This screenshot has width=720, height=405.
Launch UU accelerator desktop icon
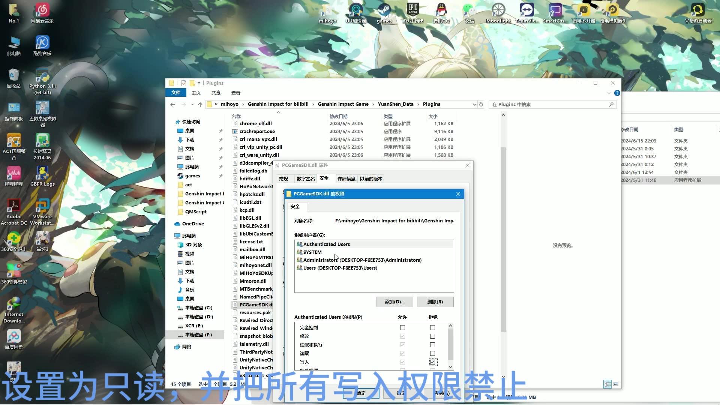click(355, 13)
